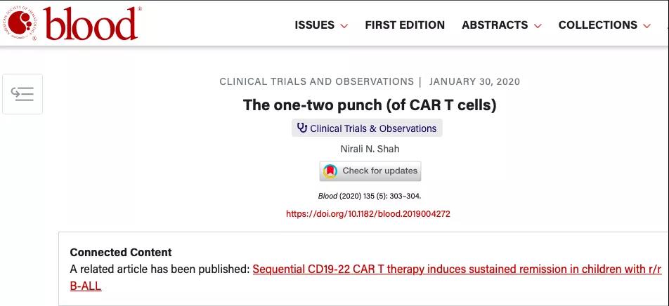The height and width of the screenshot is (306, 669).
Task: Click the Clinical Trials & Observations tag
Action: pyautogui.click(x=367, y=128)
